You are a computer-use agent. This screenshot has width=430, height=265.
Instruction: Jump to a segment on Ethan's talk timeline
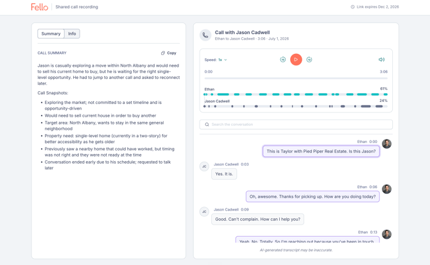point(296,94)
